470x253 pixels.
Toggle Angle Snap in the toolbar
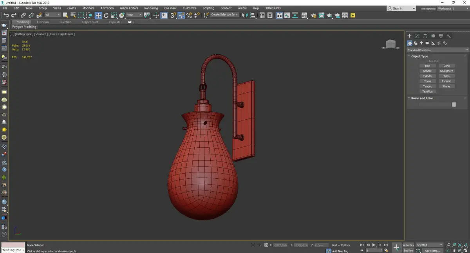[x=181, y=15]
